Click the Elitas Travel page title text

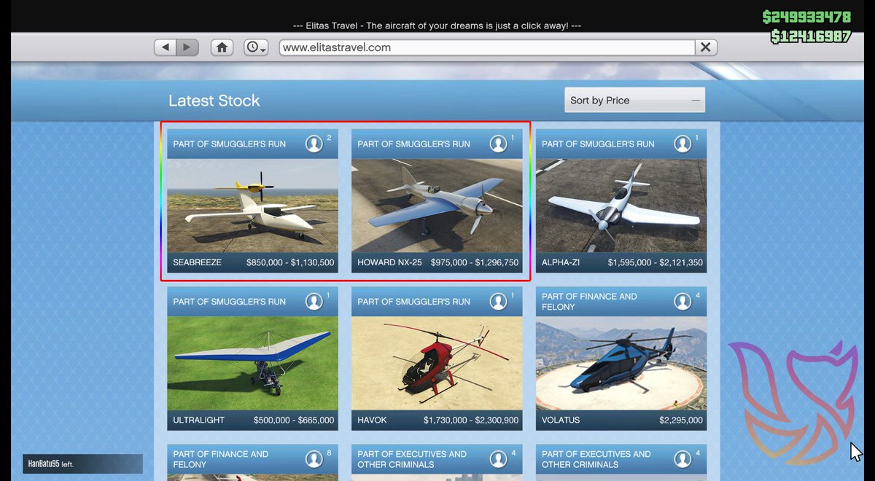(x=437, y=26)
